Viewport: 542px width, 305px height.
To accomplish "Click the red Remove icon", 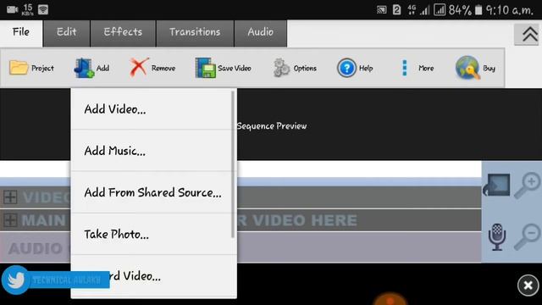I will [x=139, y=68].
